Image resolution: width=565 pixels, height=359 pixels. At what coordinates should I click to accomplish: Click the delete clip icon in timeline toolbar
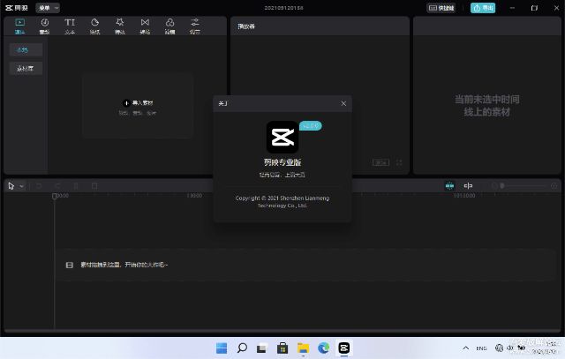94,186
